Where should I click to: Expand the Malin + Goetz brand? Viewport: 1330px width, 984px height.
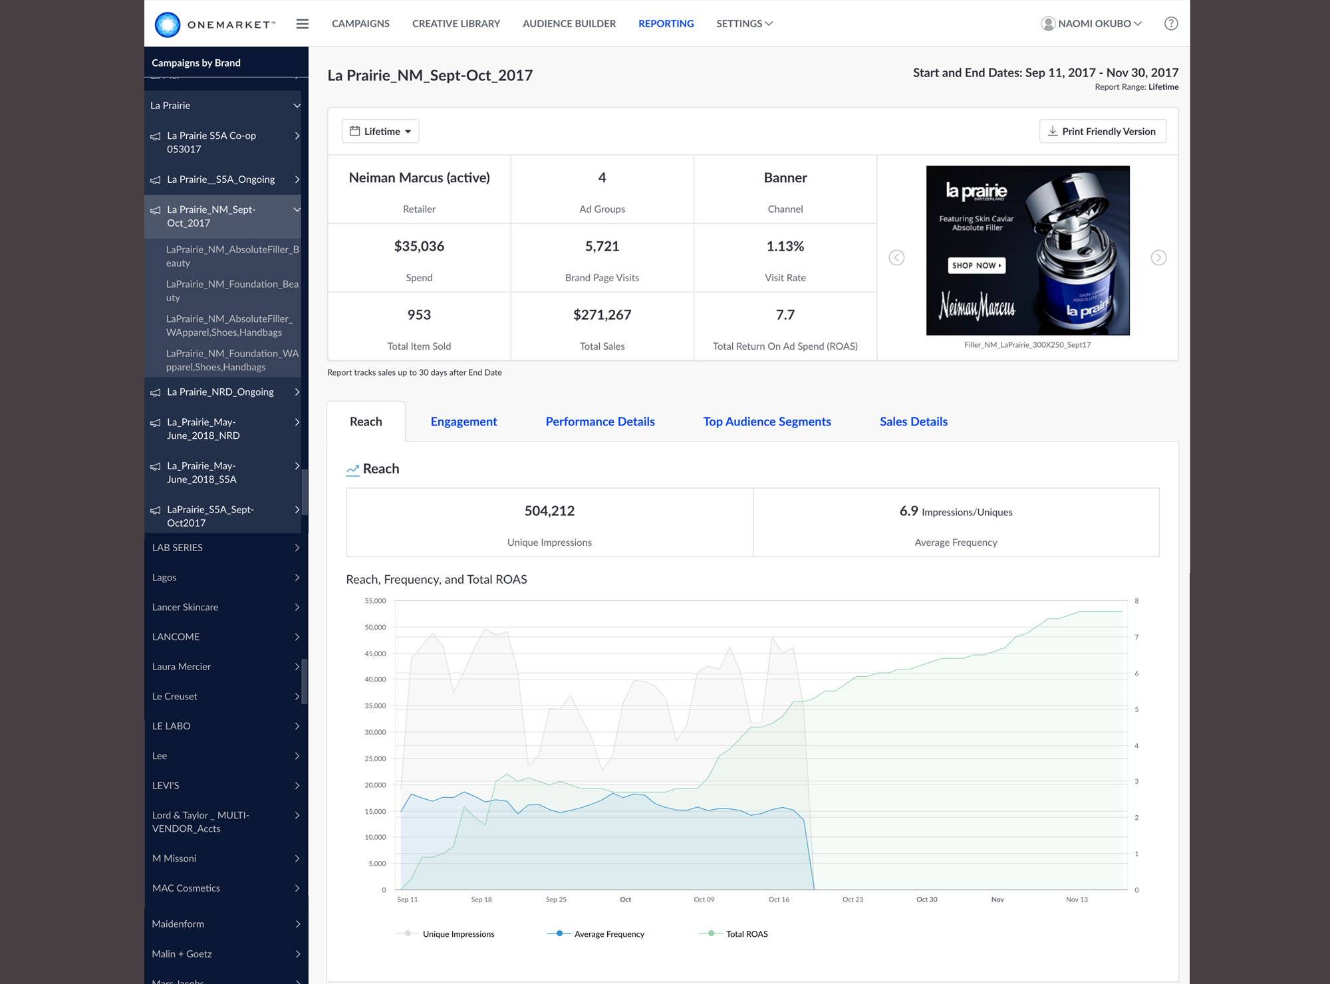(x=297, y=954)
